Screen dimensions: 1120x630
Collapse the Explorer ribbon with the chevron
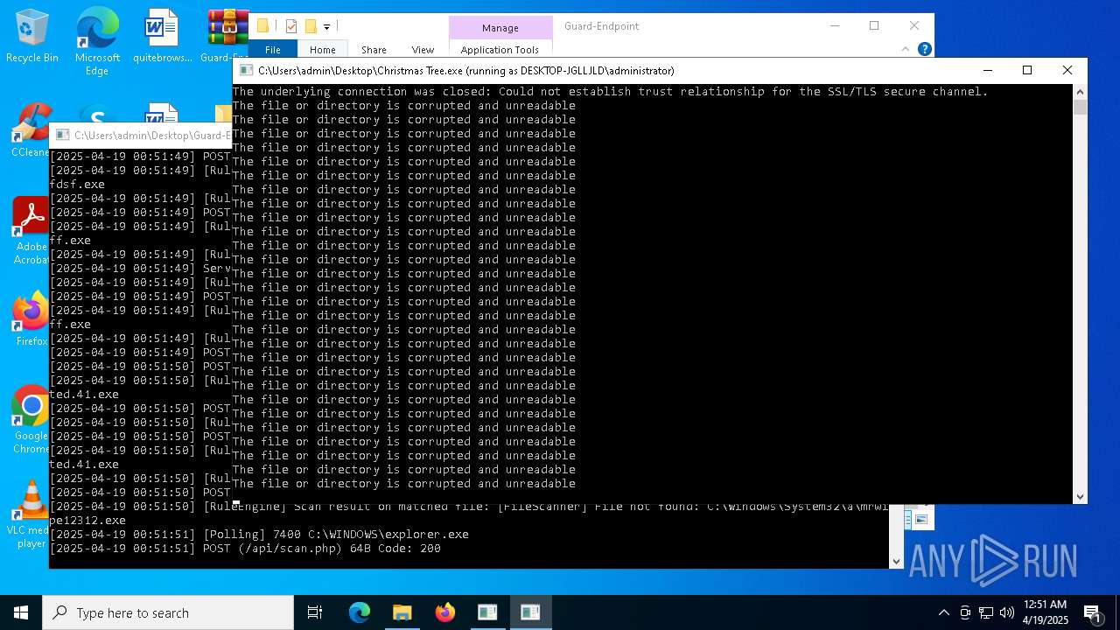[906, 49]
